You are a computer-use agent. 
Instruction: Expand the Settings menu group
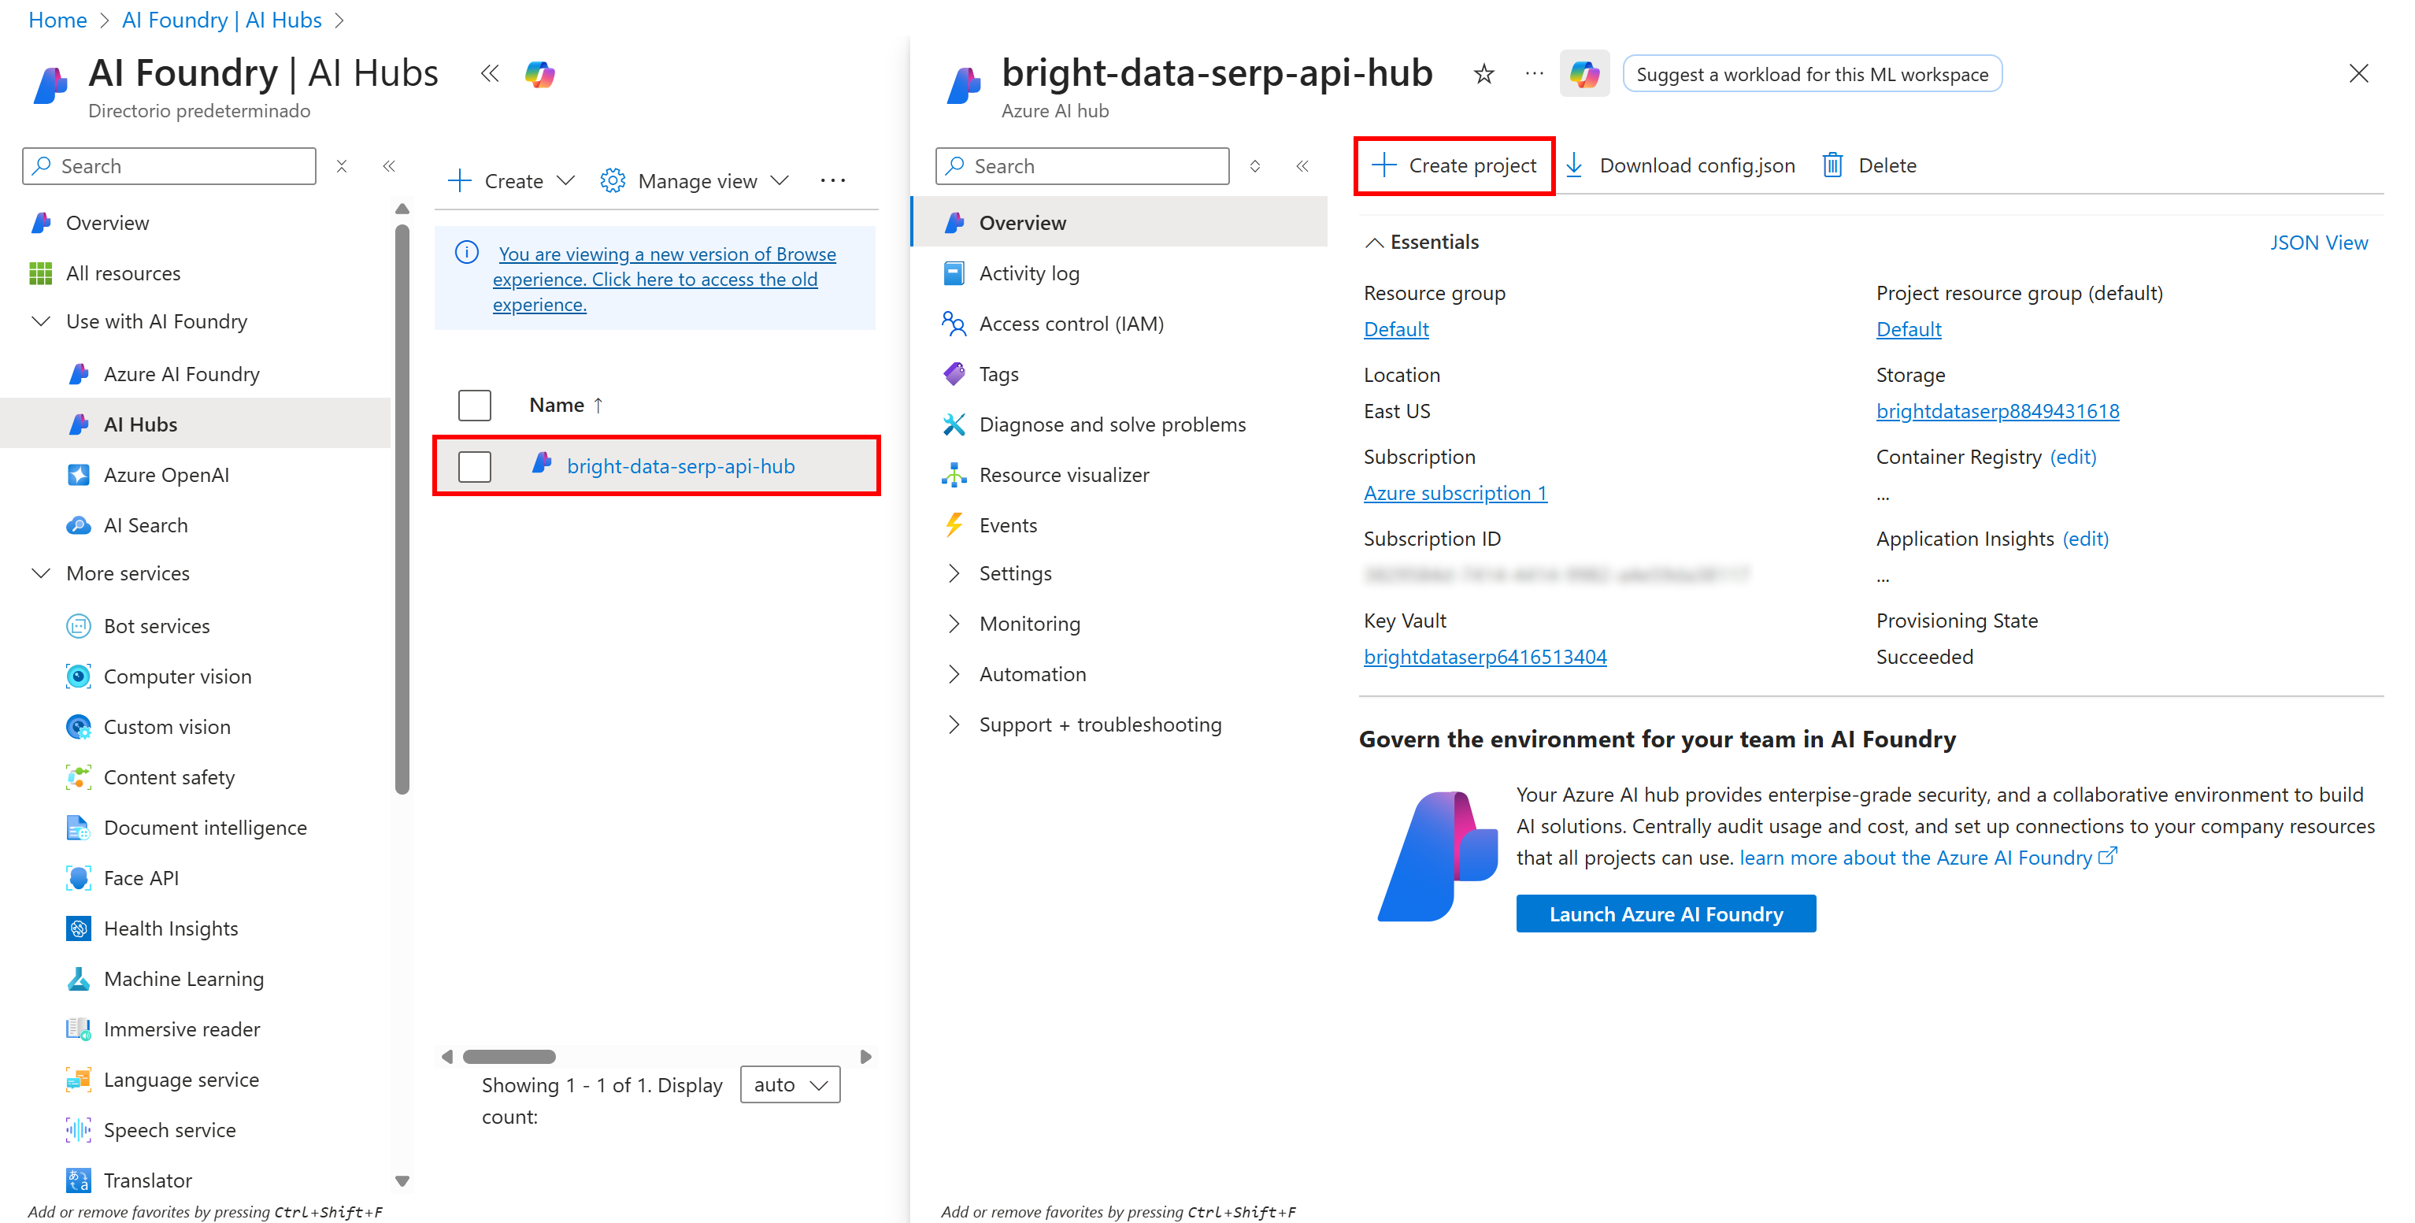coord(954,573)
